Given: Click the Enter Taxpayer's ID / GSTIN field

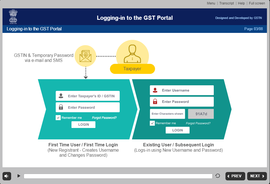Looking at the screenshot, I should coord(88,96).
